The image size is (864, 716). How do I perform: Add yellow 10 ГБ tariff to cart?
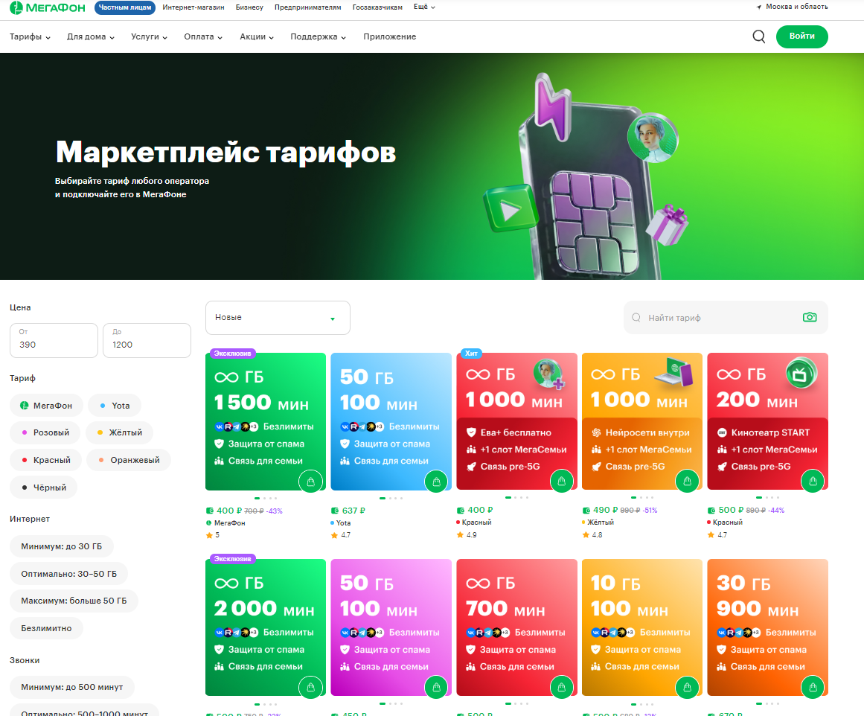[687, 687]
